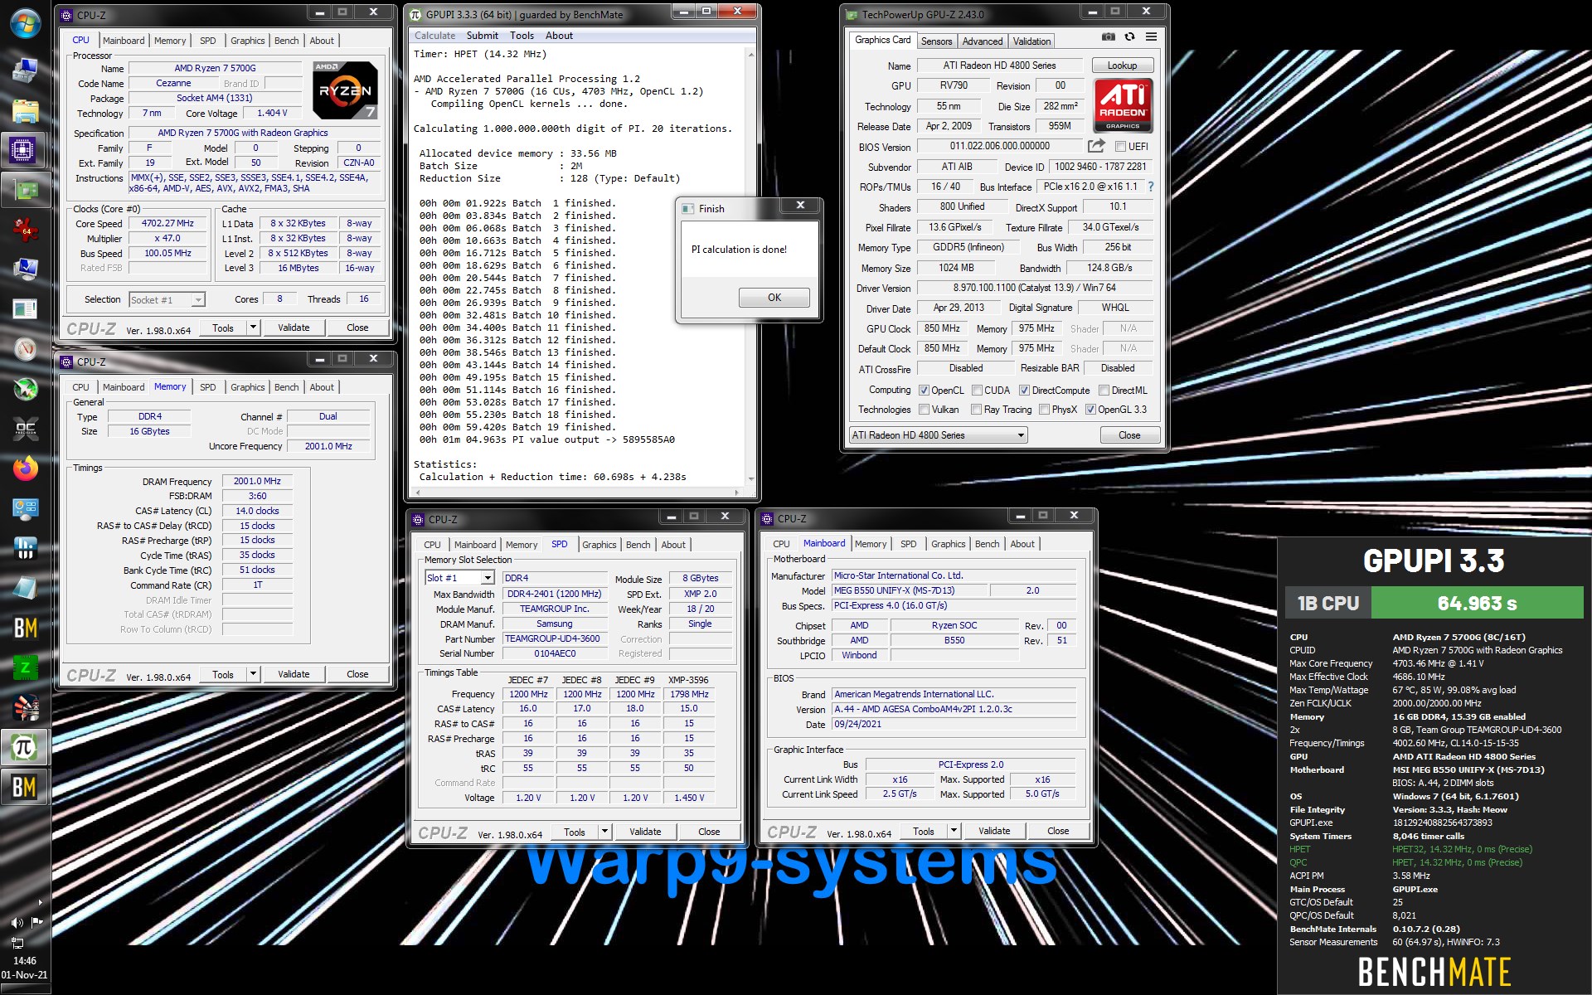This screenshot has height=995, width=1592.
Task: Show hidden tray icons arrow
Action: [40, 902]
